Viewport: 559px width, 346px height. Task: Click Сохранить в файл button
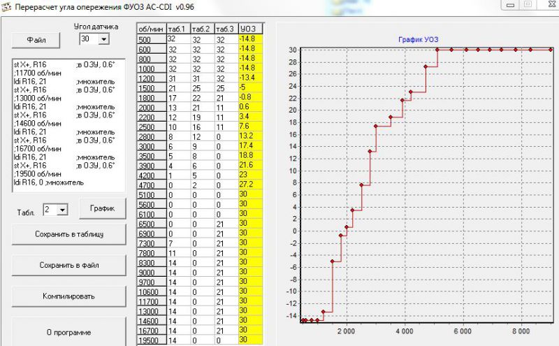click(x=68, y=265)
